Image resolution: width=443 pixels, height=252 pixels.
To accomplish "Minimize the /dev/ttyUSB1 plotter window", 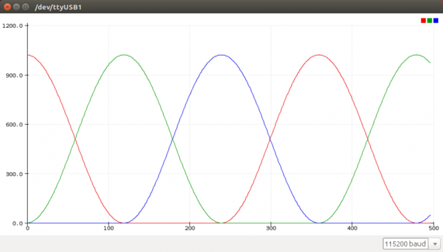I will pyautogui.click(x=16, y=7).
